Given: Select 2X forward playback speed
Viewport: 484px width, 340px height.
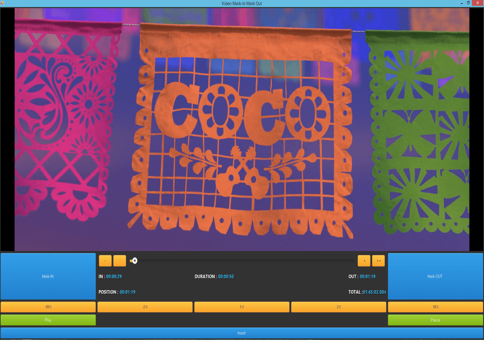Looking at the screenshot, I should tap(338, 307).
